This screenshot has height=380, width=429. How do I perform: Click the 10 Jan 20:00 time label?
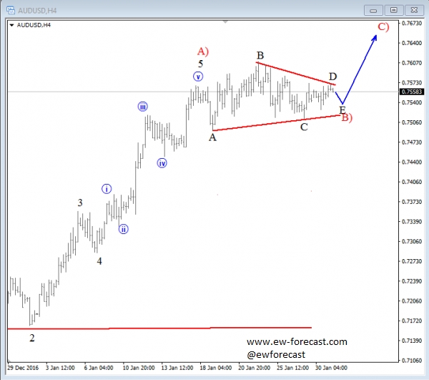pyautogui.click(x=139, y=368)
